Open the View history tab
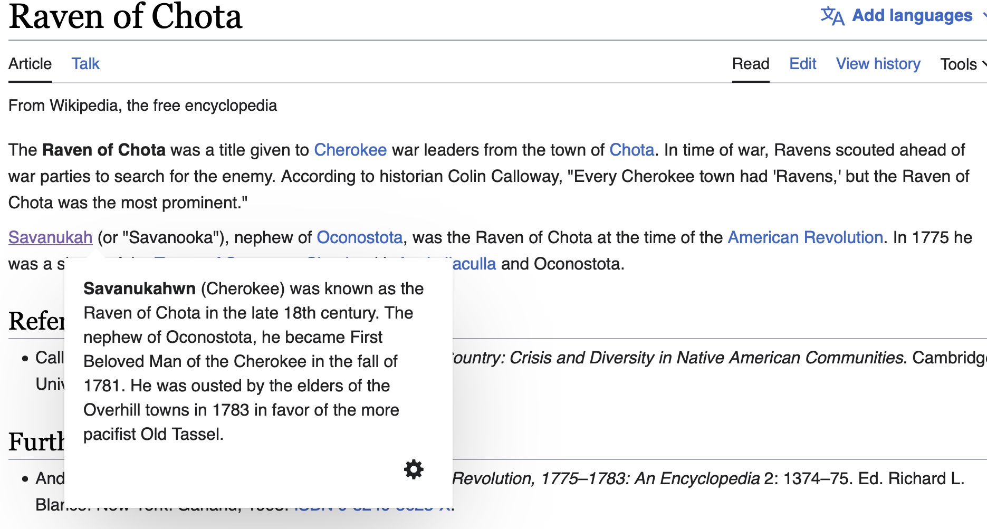 (x=878, y=64)
